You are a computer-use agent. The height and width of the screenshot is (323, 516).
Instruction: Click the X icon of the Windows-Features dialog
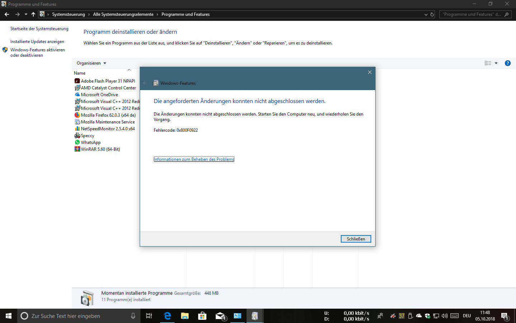pos(370,72)
